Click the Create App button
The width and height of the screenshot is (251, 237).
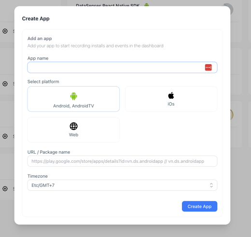[199, 206]
